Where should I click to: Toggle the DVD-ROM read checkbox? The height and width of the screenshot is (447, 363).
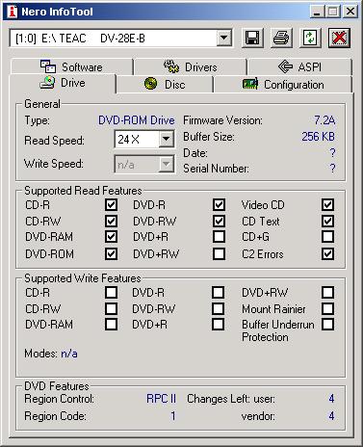coord(111,253)
